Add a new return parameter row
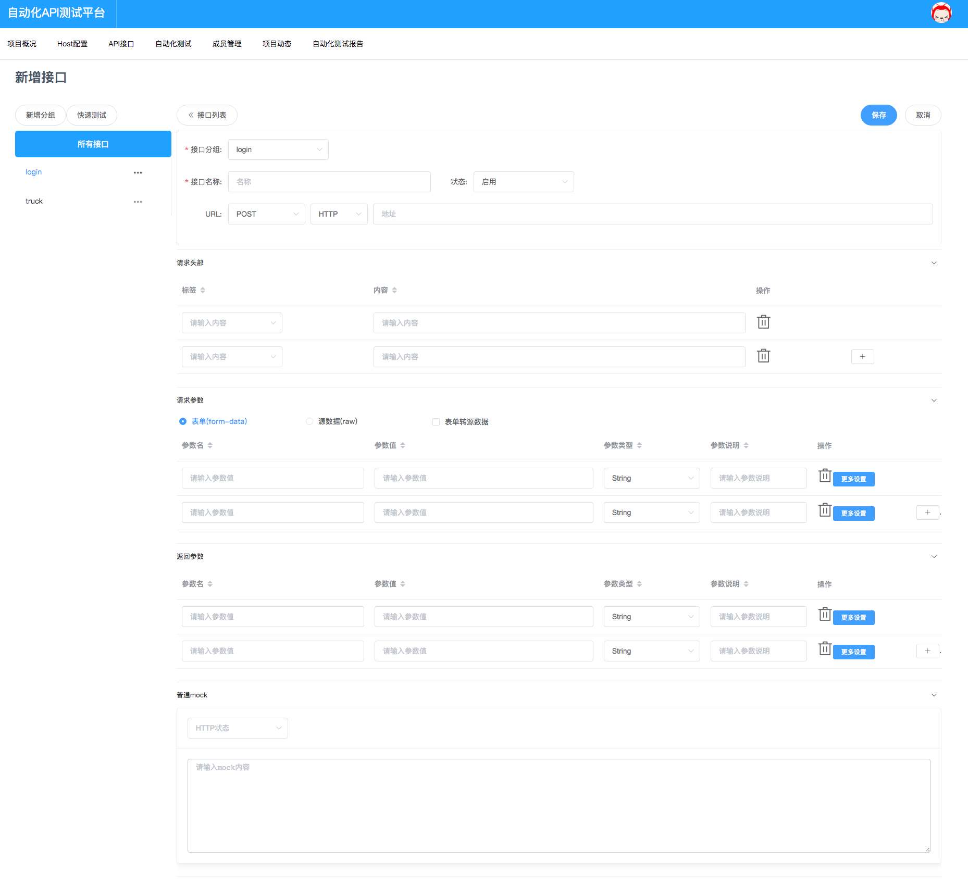 [x=927, y=651]
